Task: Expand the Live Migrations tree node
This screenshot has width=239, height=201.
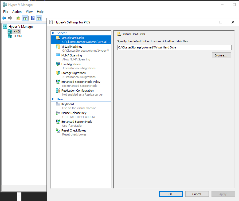Action: coord(53,64)
